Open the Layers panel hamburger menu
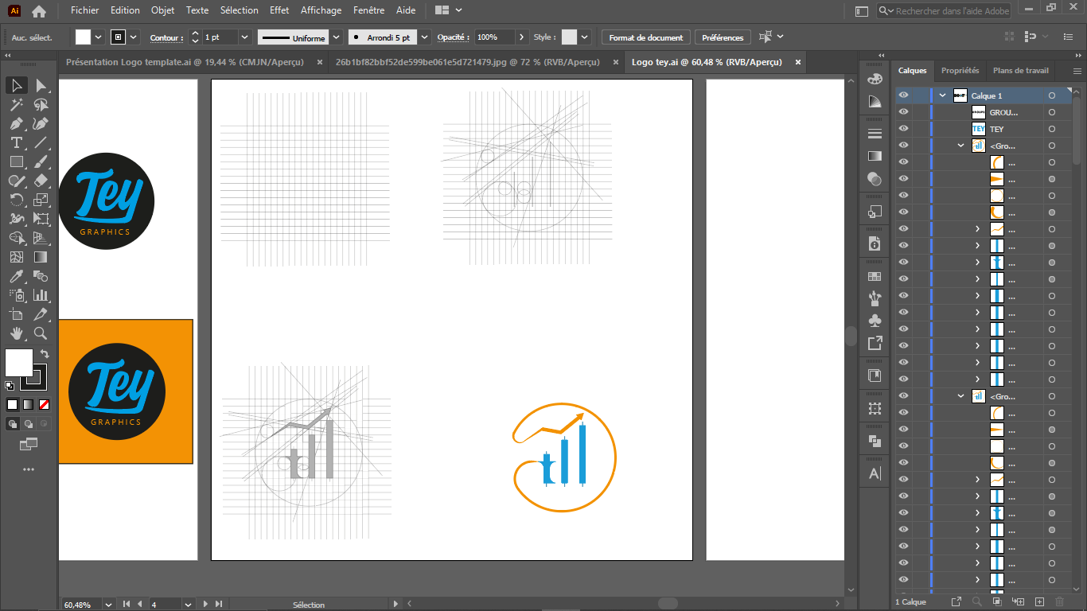Screen dimensions: 1087x611 [1077, 71]
